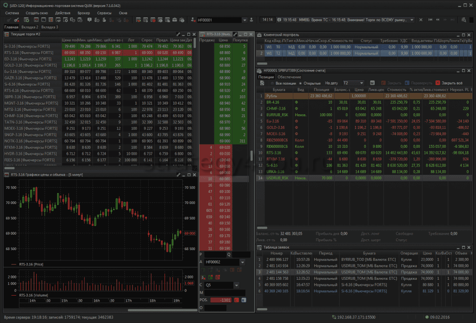476x323 pixels.
Task: Open the HF00002 account dropdown in order book
Action: pos(243,263)
